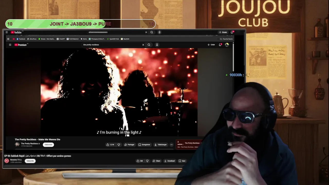Open the ChatGPT bookmark
The image size is (329, 185).
[61, 39]
